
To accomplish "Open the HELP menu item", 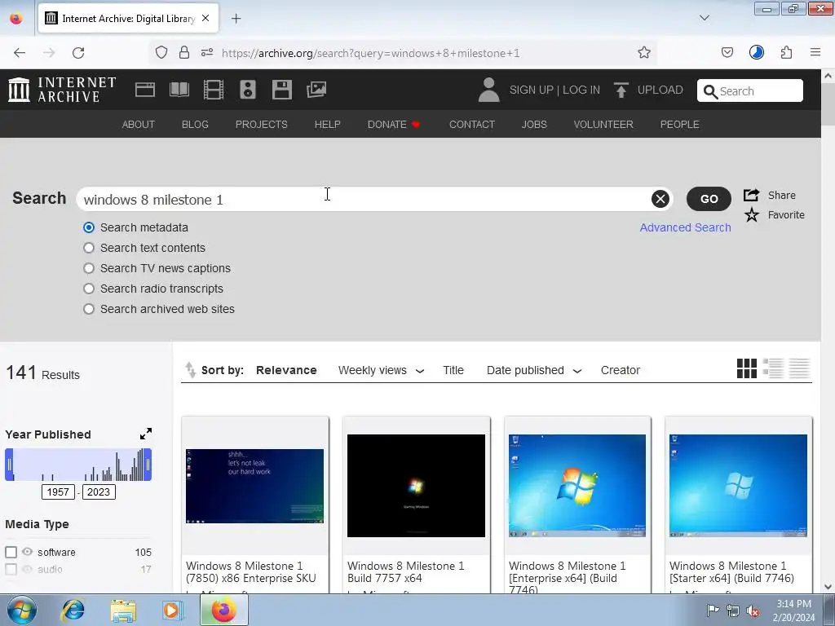I will [328, 124].
